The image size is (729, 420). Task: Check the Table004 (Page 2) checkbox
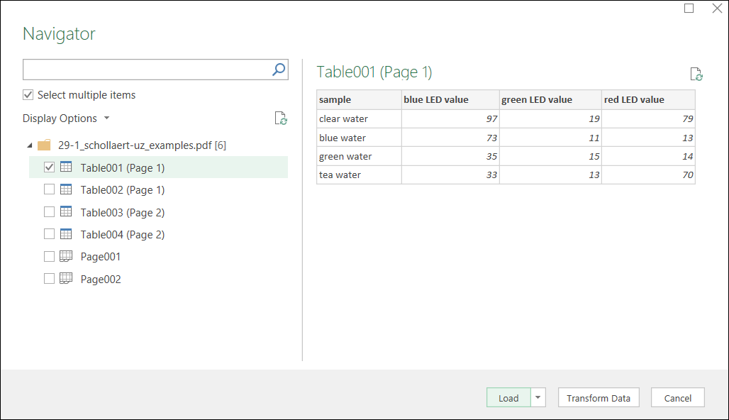pos(49,234)
